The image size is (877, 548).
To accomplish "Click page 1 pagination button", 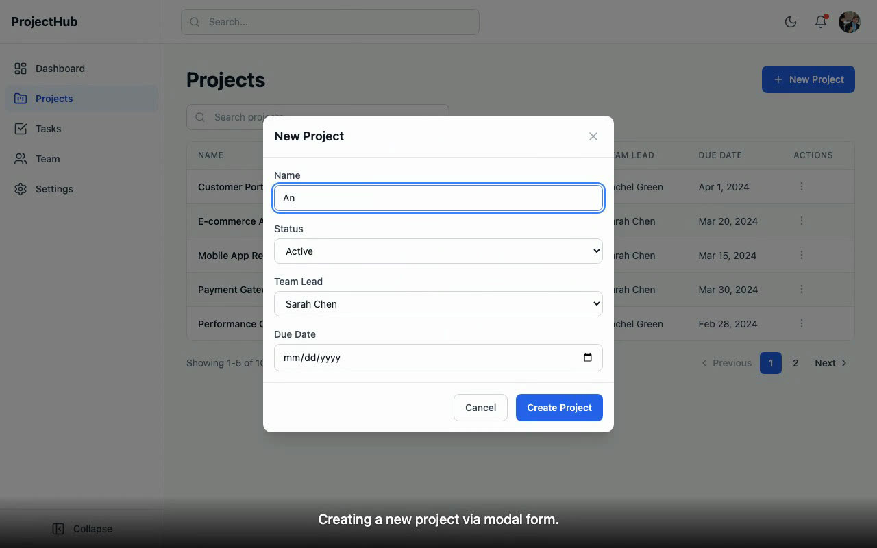I will click(x=771, y=363).
